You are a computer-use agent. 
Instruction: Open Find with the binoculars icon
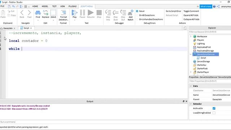pyautogui.click(x=38, y=13)
